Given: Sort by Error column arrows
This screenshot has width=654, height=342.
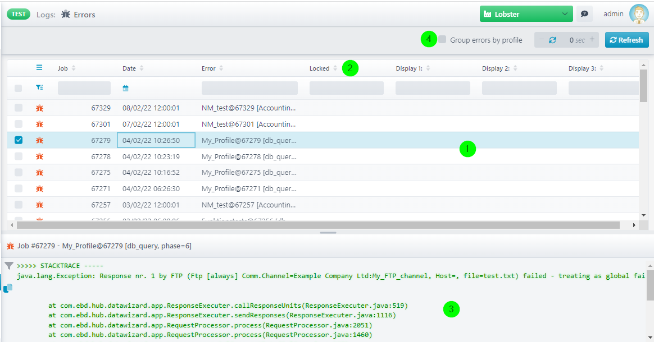Looking at the screenshot, I should coord(221,68).
